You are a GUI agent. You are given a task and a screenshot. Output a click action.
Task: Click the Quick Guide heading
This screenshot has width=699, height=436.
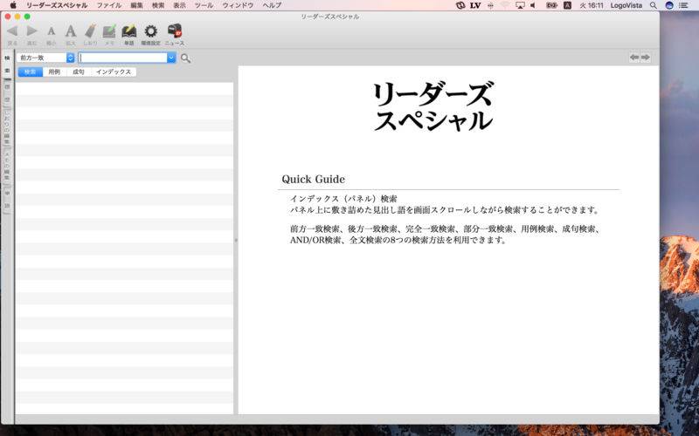tap(313, 180)
